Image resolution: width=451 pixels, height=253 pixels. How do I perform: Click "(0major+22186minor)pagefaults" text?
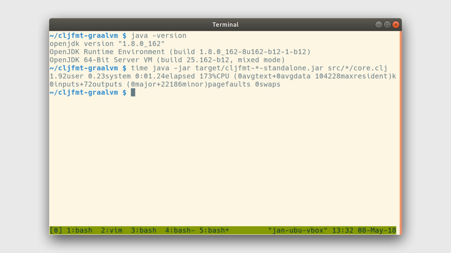coord(189,84)
